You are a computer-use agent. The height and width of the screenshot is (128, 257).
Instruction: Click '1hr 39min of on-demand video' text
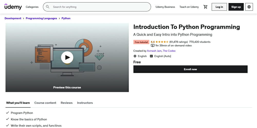click(x=173, y=46)
